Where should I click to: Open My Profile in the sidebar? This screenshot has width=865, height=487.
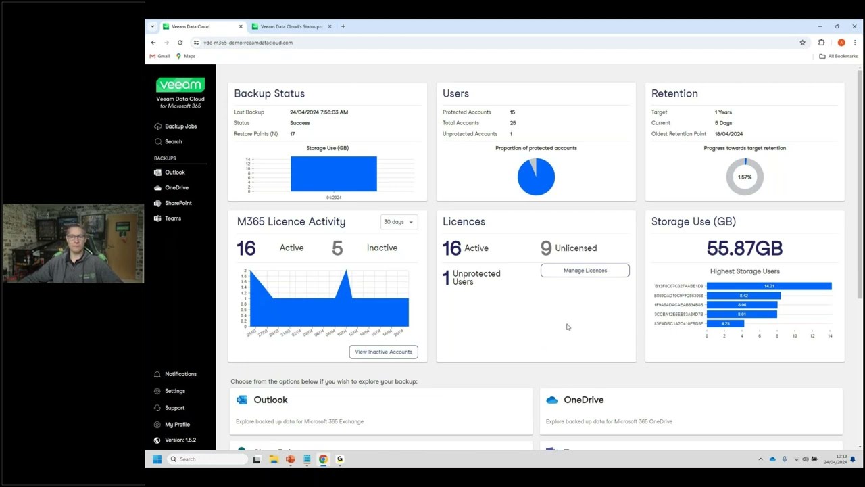point(172,425)
